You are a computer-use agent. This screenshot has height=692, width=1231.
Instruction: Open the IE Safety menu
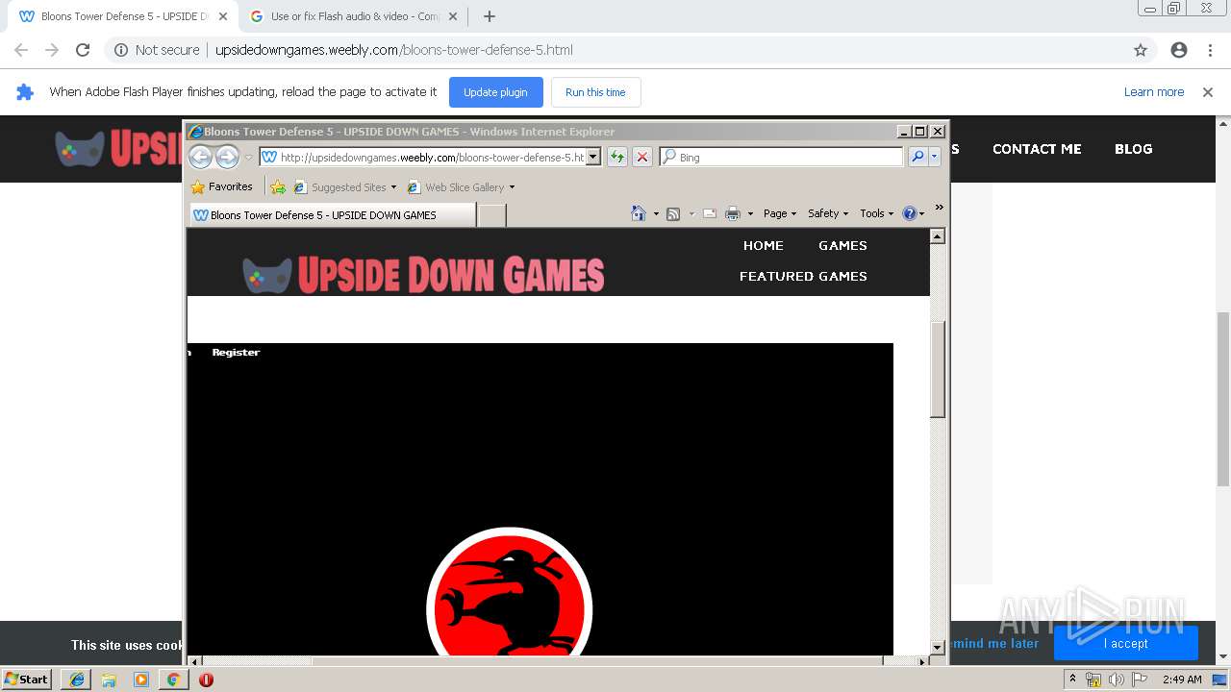coord(828,213)
